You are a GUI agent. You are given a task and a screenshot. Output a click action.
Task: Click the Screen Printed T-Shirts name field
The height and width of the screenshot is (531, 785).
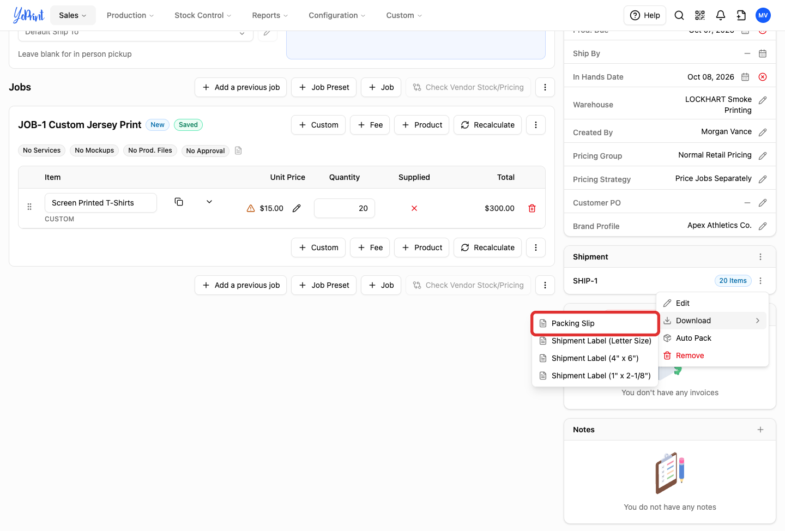[x=101, y=203]
